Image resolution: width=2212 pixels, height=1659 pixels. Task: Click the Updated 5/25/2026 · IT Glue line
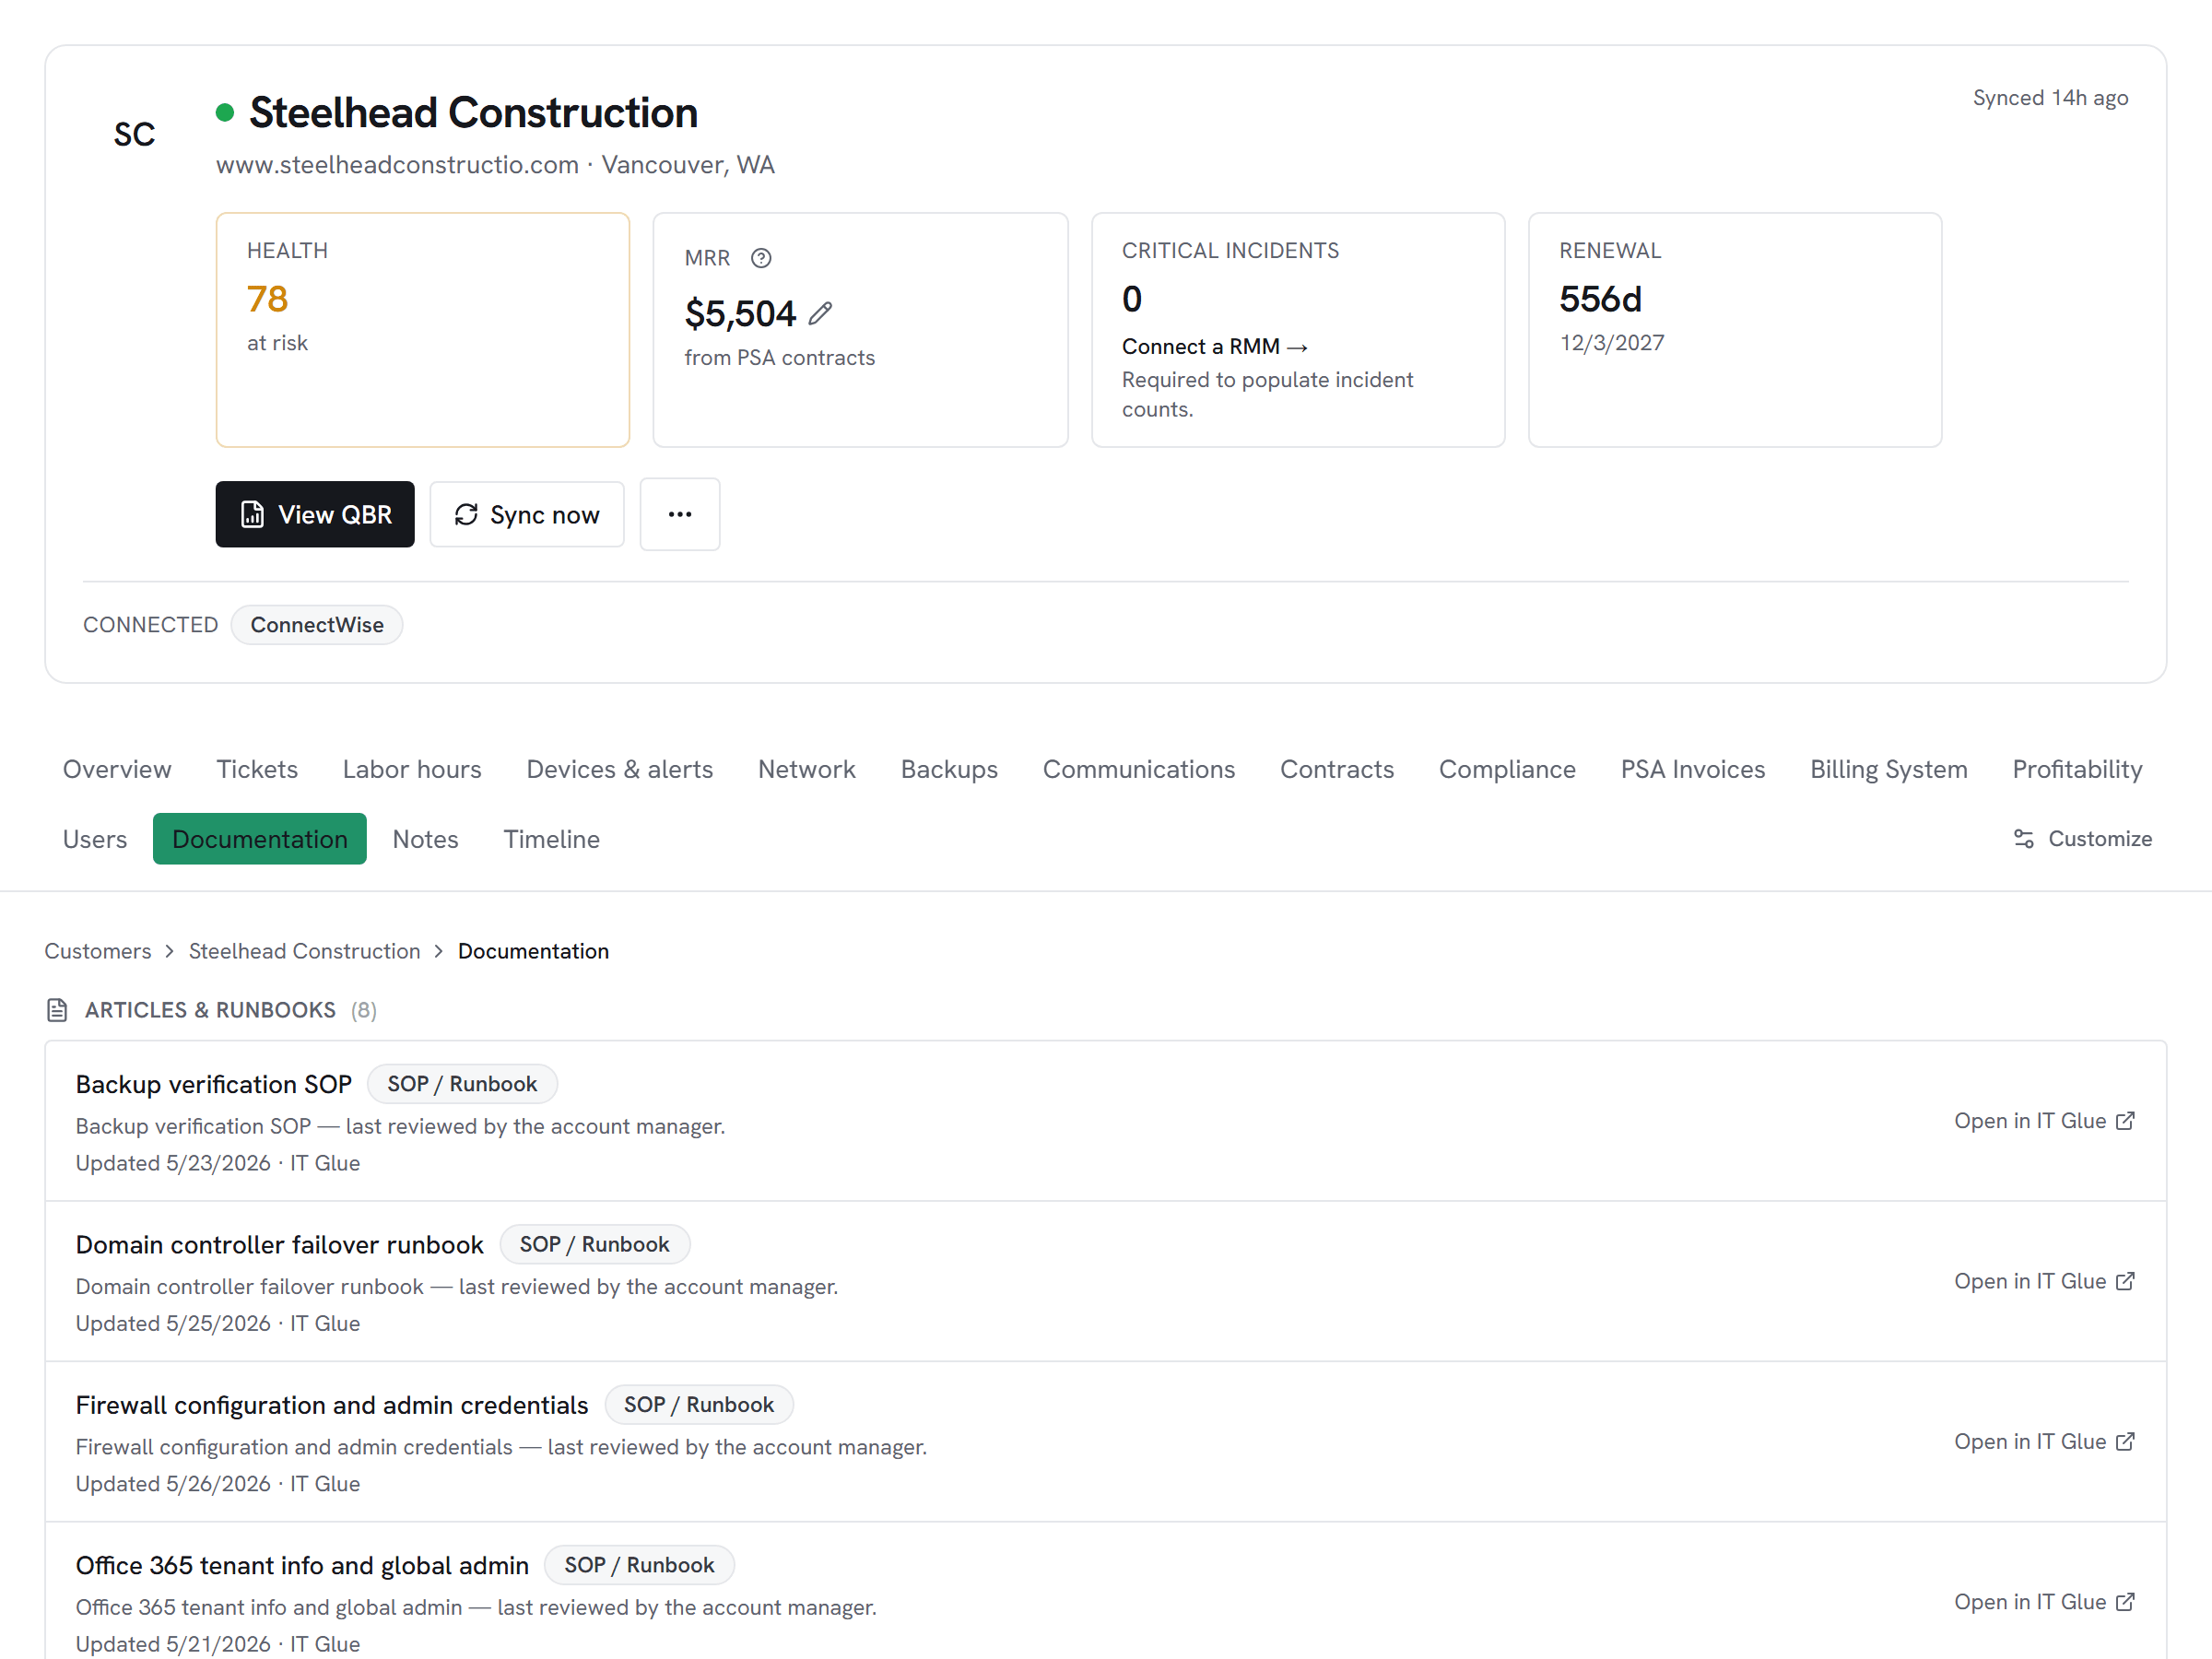click(x=218, y=1323)
